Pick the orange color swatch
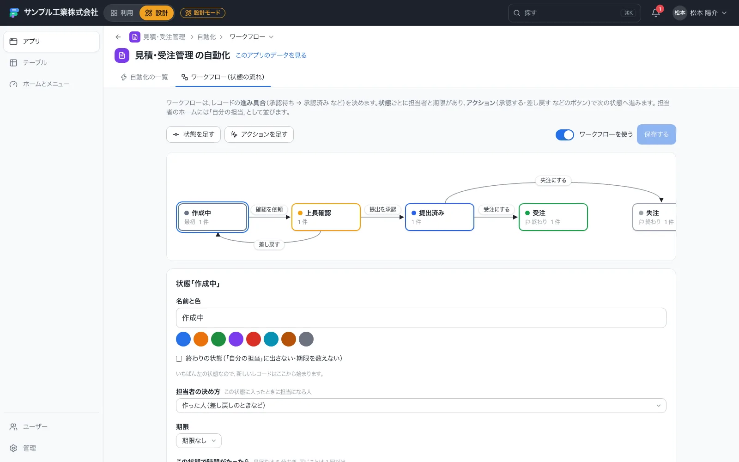The height and width of the screenshot is (462, 739). point(201,339)
